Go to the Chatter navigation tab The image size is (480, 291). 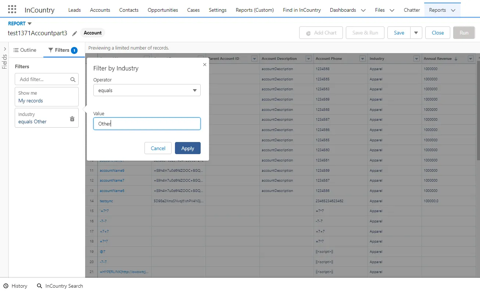click(412, 10)
